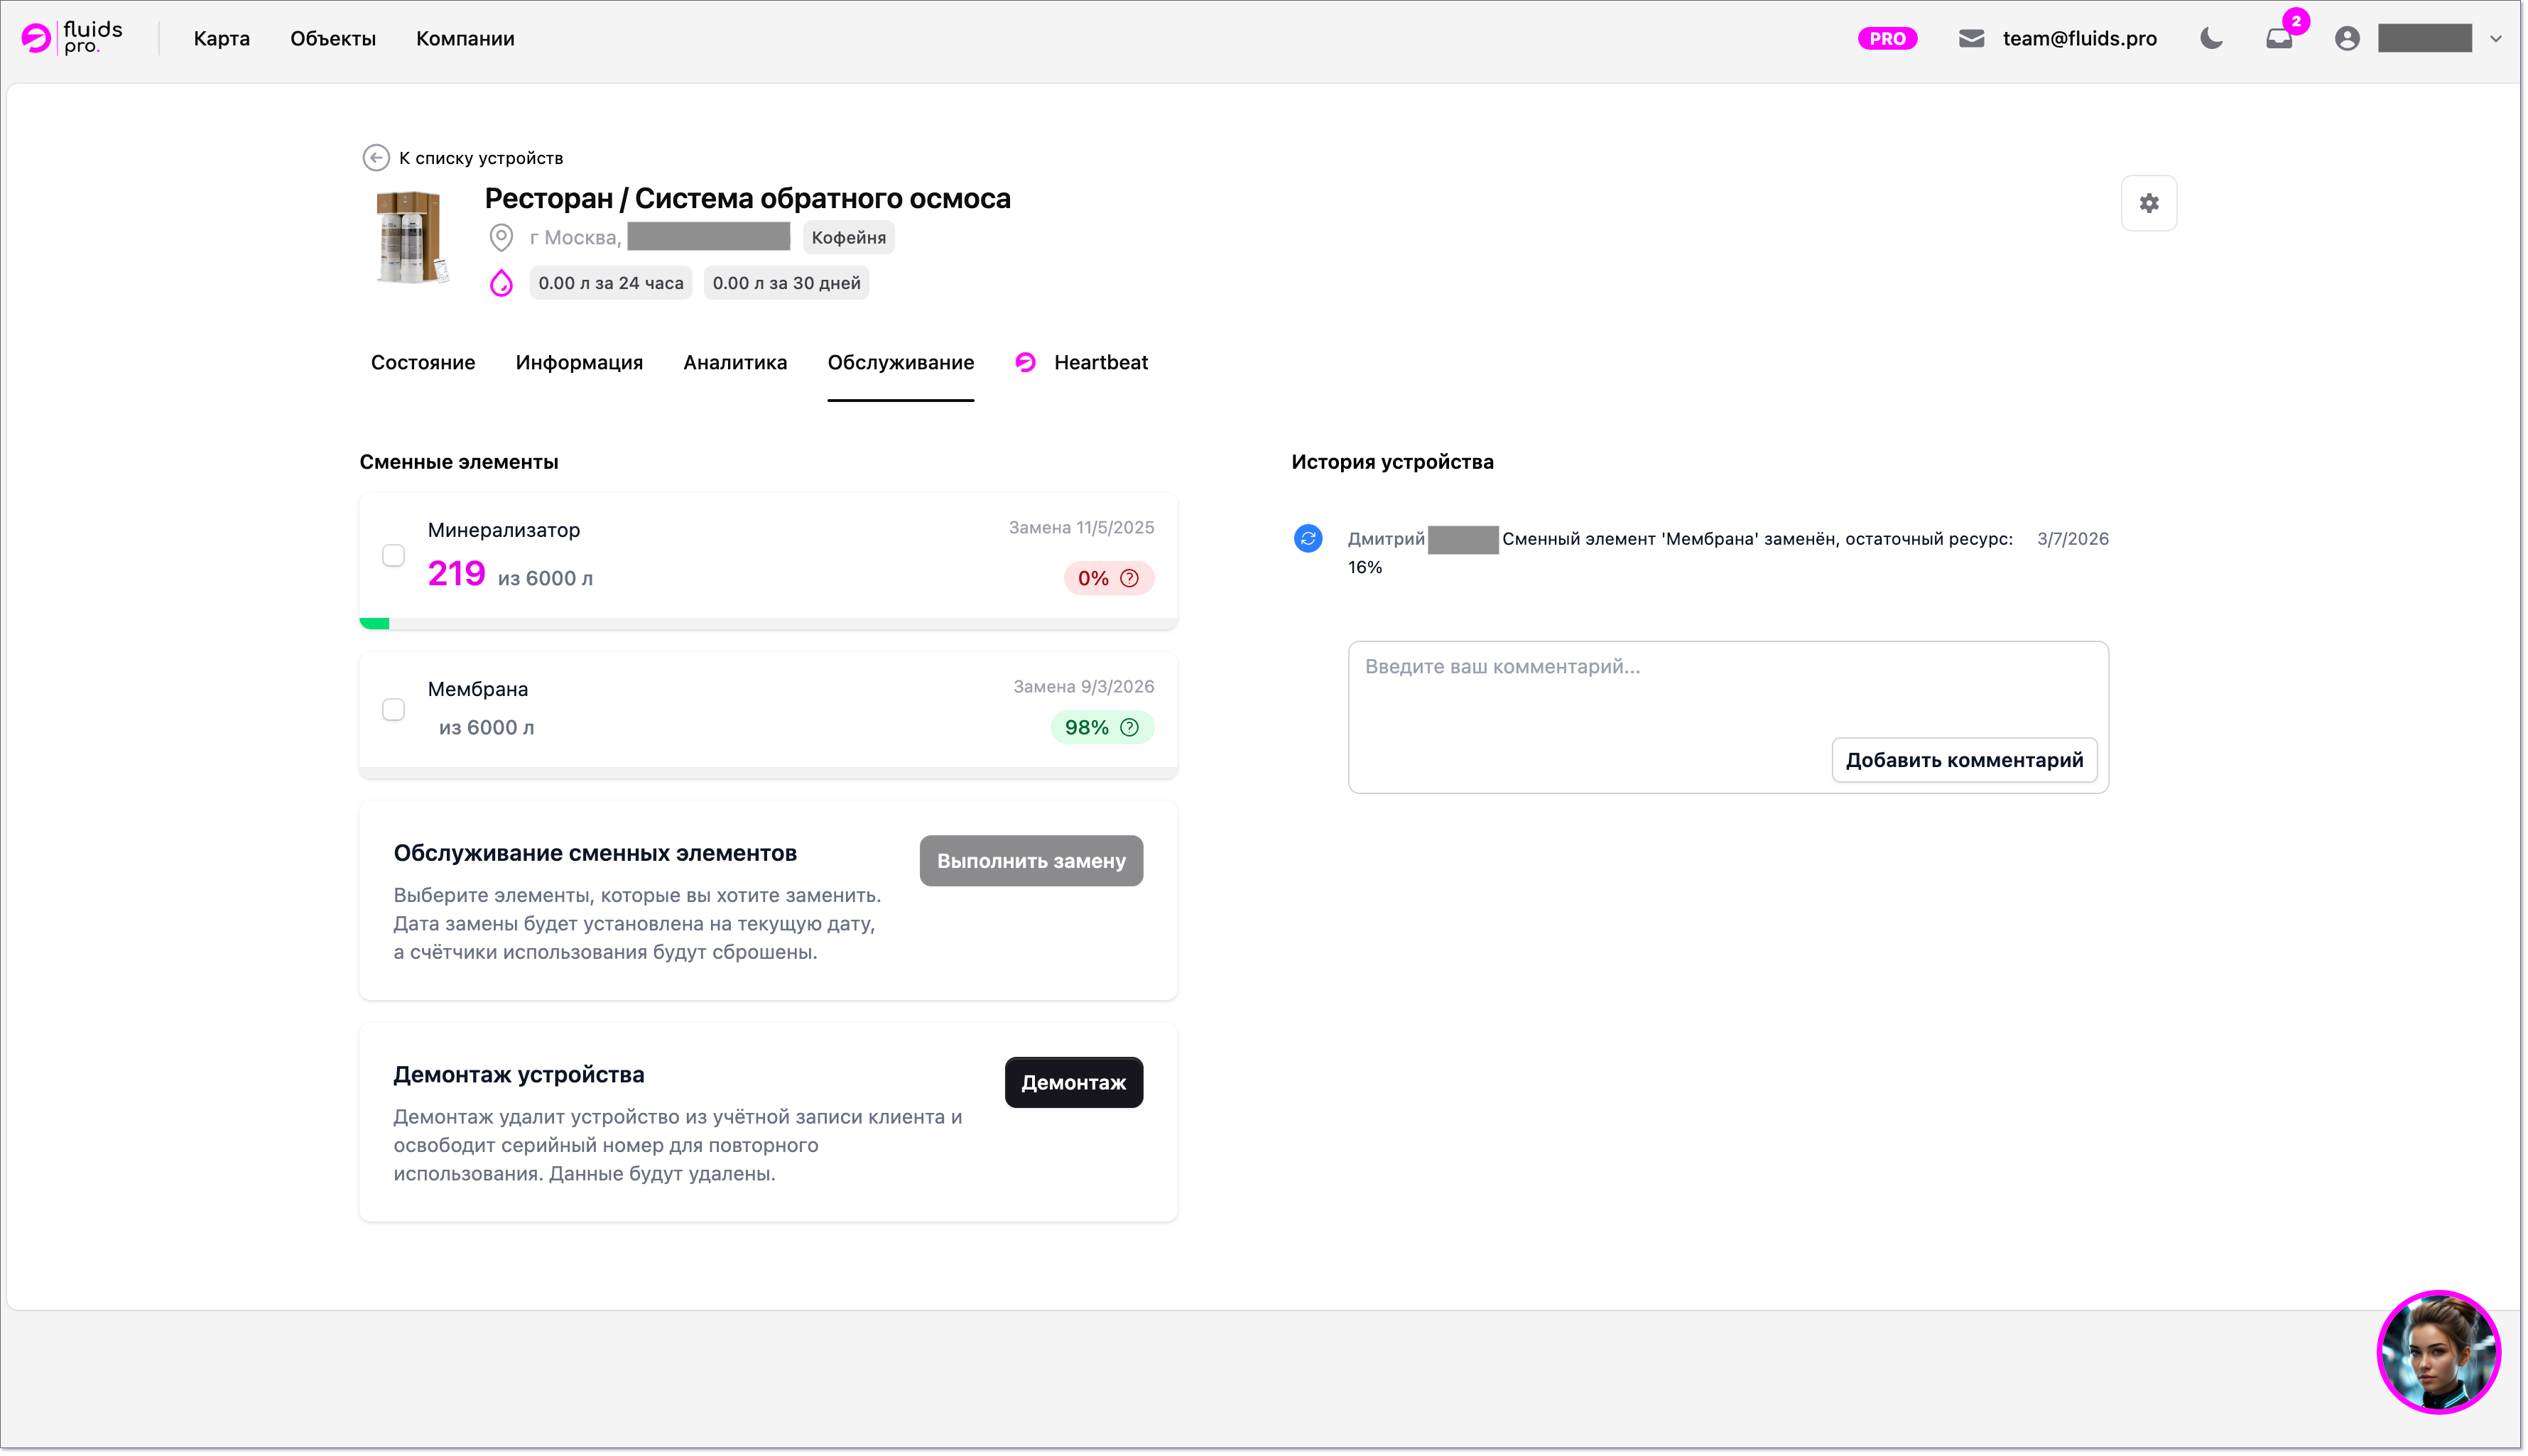Click the Минерализатор usage progress bar

[768, 623]
